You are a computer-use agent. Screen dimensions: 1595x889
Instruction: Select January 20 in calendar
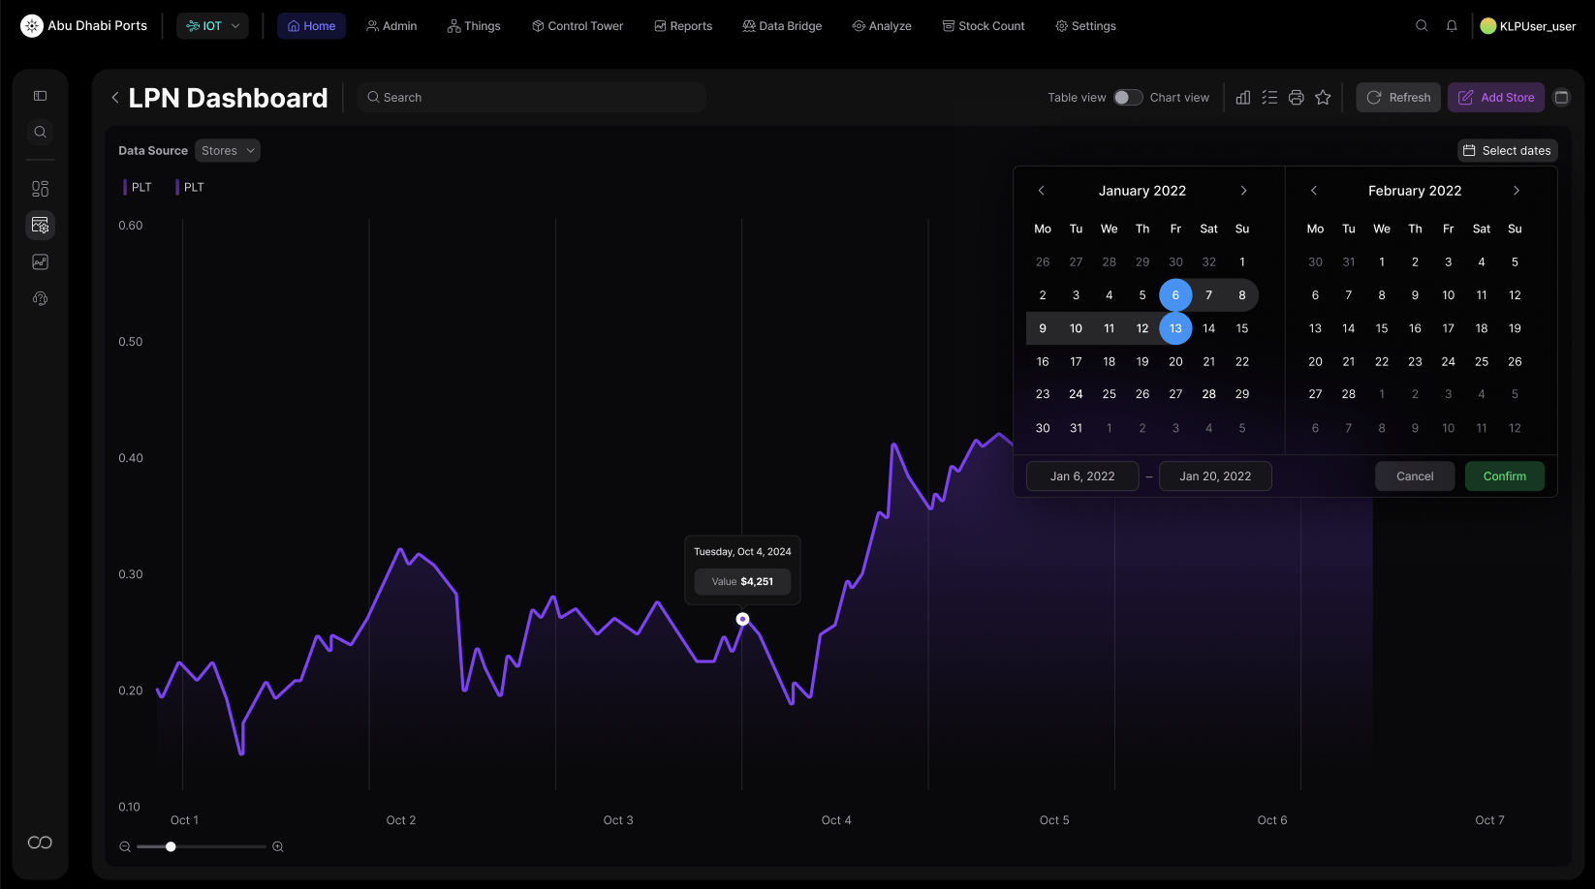coord(1175,361)
